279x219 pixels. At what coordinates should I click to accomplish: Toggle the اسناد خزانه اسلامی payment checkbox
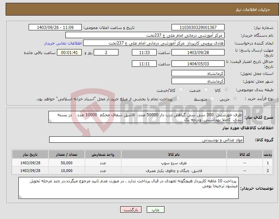(178, 98)
